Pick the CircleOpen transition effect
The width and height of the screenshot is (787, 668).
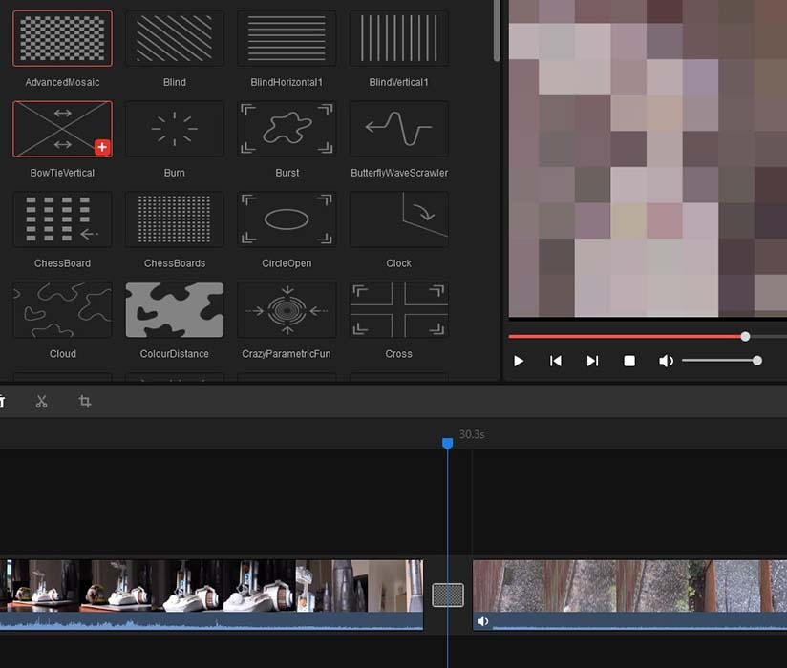tap(287, 219)
